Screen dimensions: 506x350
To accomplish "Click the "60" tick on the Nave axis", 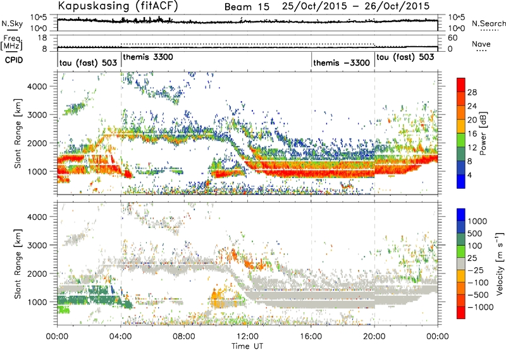I will [x=452, y=38].
